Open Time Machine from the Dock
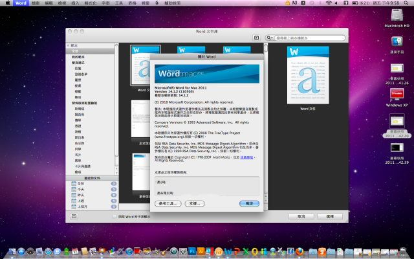The height and width of the screenshot is (259, 414). tap(174, 251)
